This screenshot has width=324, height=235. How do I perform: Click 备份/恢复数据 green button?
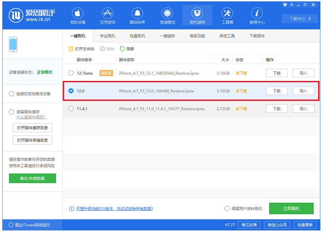point(32,179)
